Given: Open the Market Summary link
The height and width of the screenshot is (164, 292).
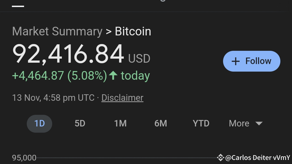Looking at the screenshot, I should (57, 32).
